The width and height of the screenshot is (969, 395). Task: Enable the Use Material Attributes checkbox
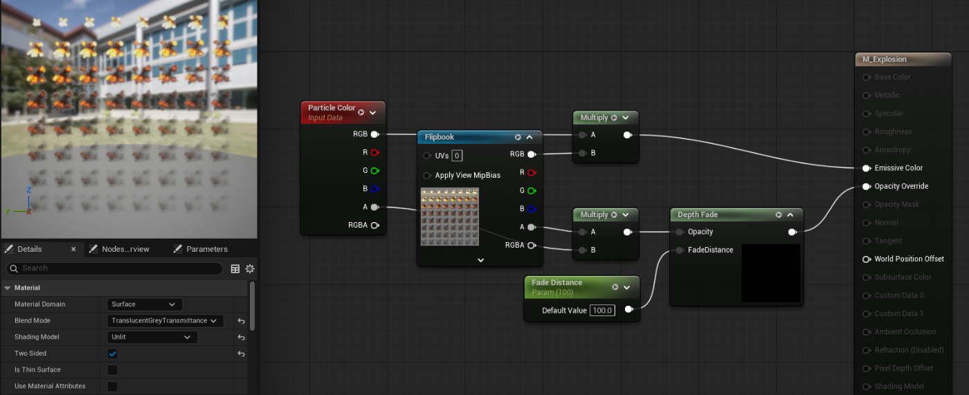pyautogui.click(x=112, y=386)
